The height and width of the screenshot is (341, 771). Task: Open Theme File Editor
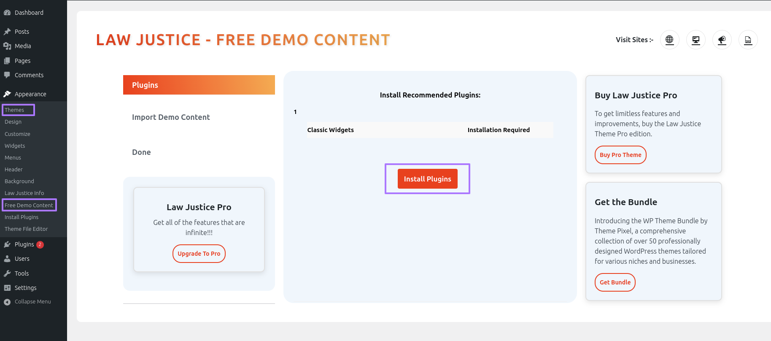pyautogui.click(x=26, y=229)
